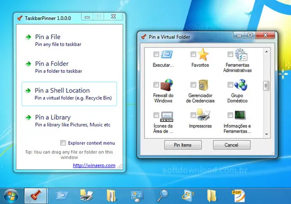
Task: Click the scrollbar thumb in folder list
Action: coord(267,86)
